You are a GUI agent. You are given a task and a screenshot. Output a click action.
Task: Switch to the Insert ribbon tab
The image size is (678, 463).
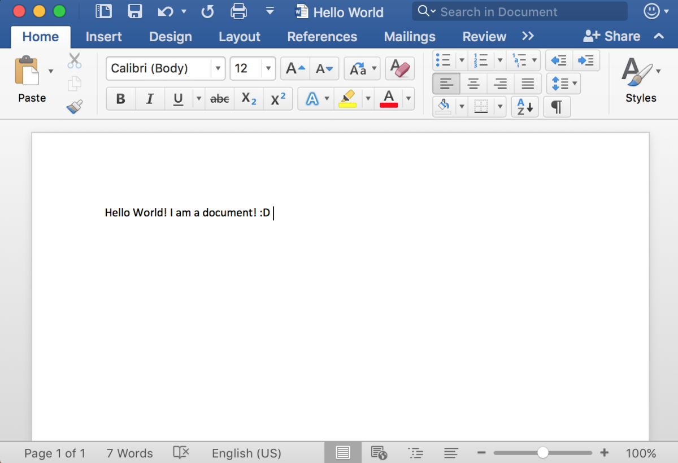(103, 36)
